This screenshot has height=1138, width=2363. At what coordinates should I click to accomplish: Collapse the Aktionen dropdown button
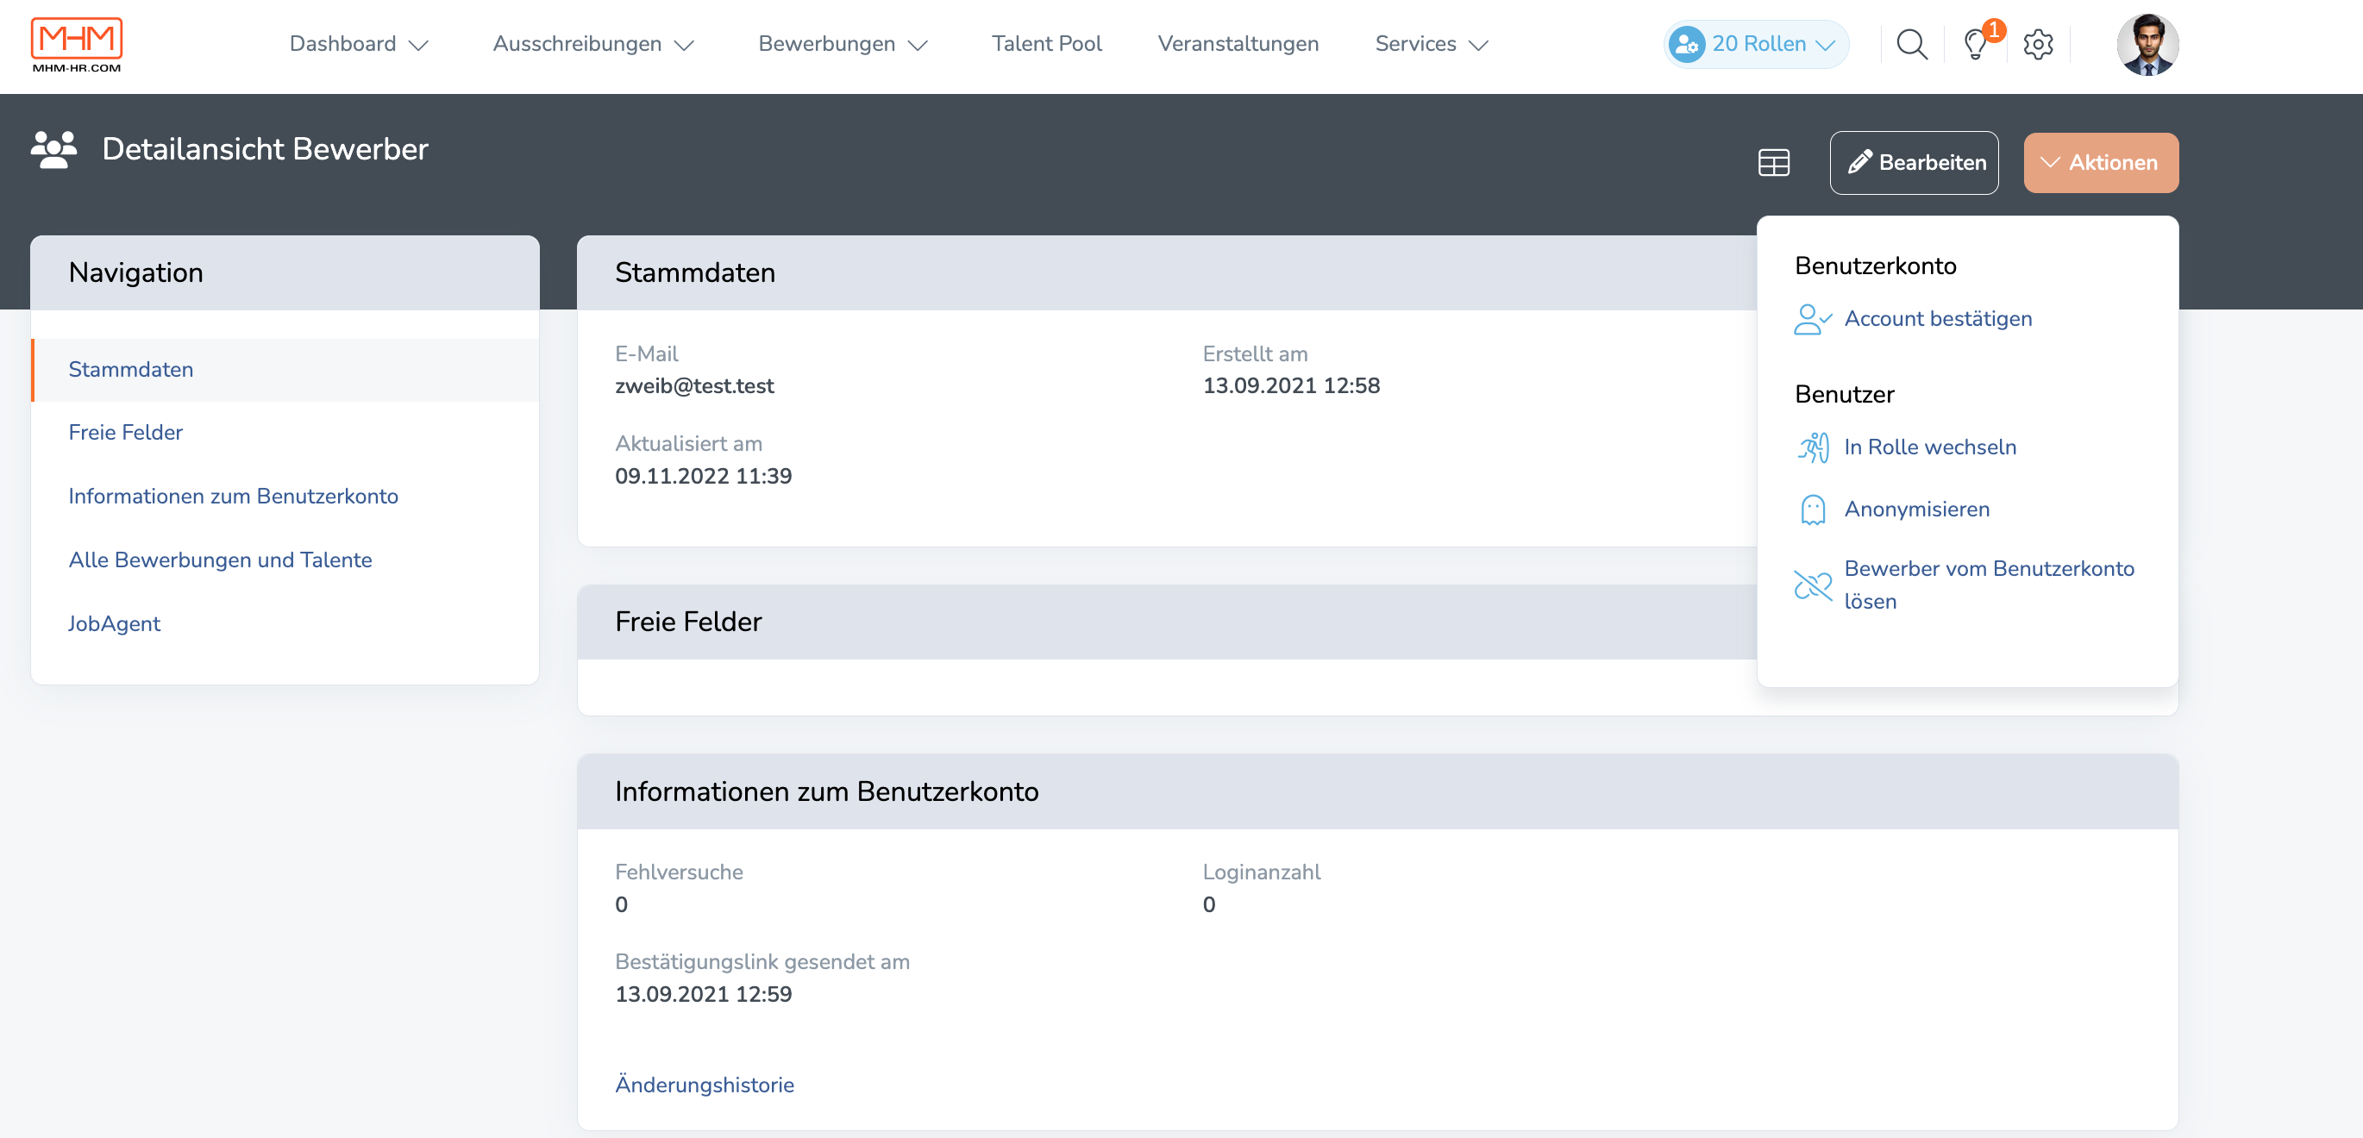(2100, 162)
